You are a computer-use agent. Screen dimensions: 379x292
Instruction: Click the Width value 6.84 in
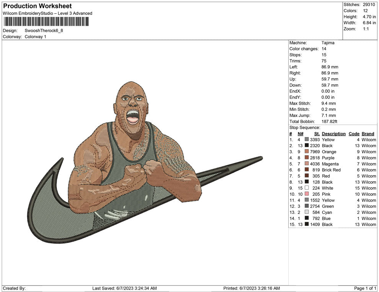[369, 23]
